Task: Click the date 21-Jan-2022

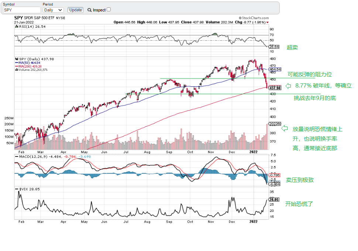Action: [24, 22]
